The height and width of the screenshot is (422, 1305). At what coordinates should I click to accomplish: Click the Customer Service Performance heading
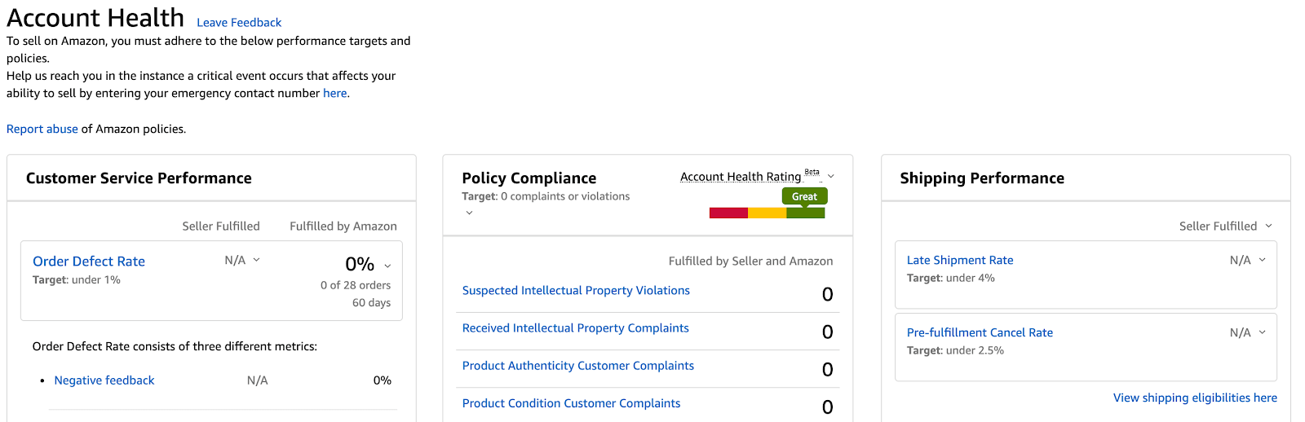(139, 178)
